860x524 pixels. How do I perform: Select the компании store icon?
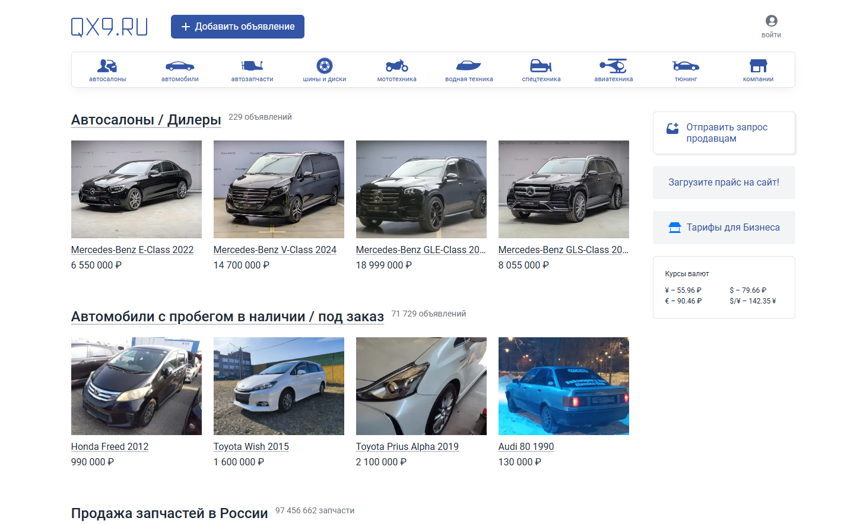(758, 66)
